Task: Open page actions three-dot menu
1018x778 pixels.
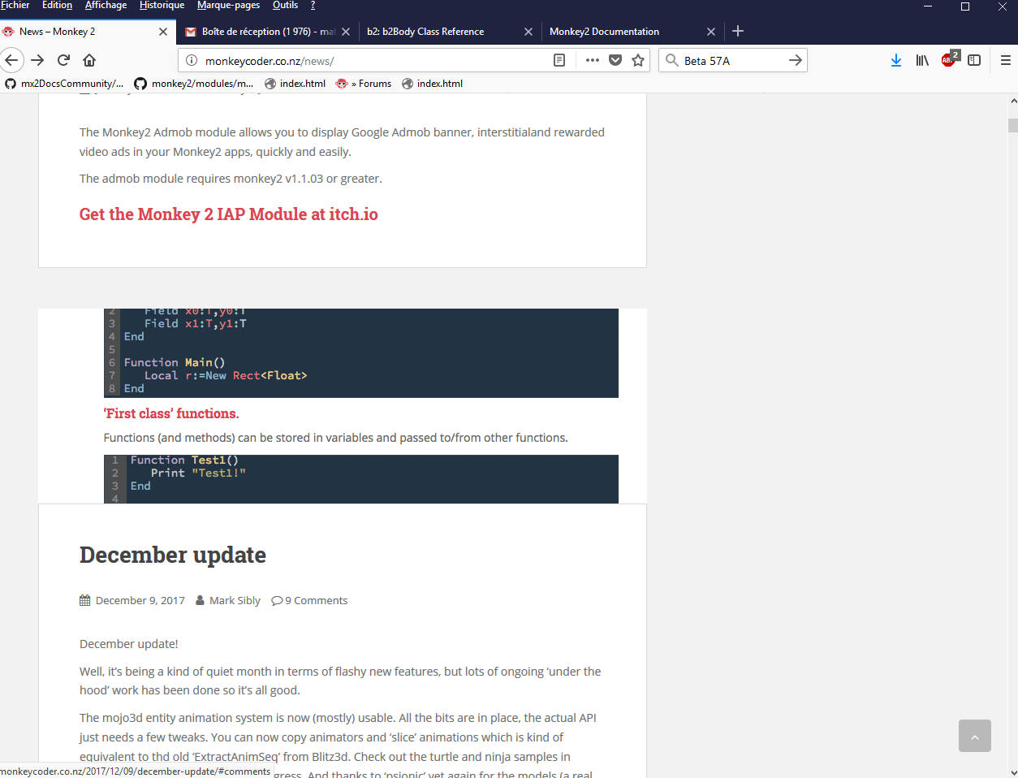Action: [592, 60]
